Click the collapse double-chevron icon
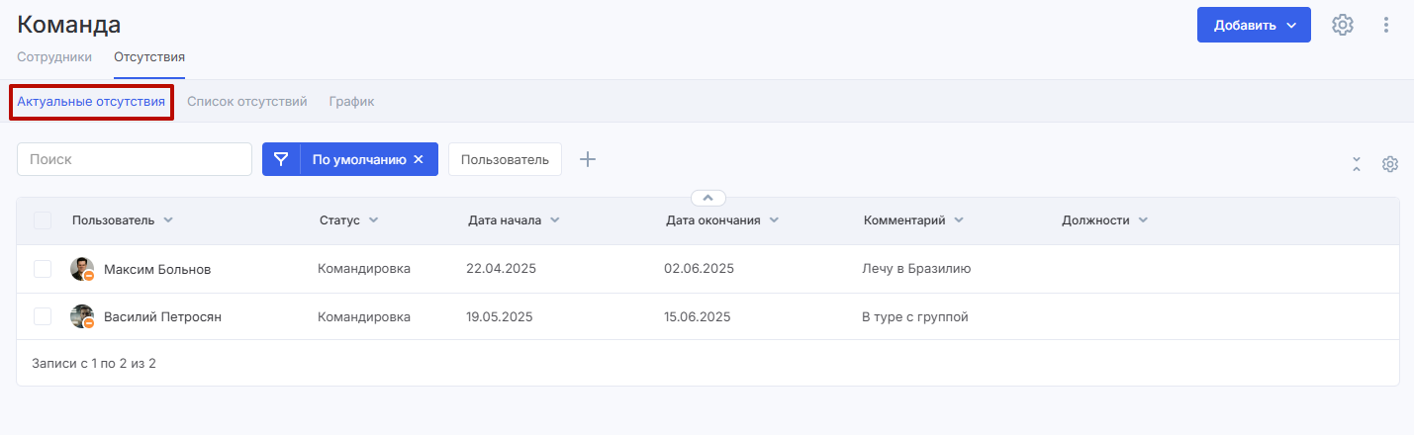Image resolution: width=1414 pixels, height=435 pixels. [x=1357, y=164]
